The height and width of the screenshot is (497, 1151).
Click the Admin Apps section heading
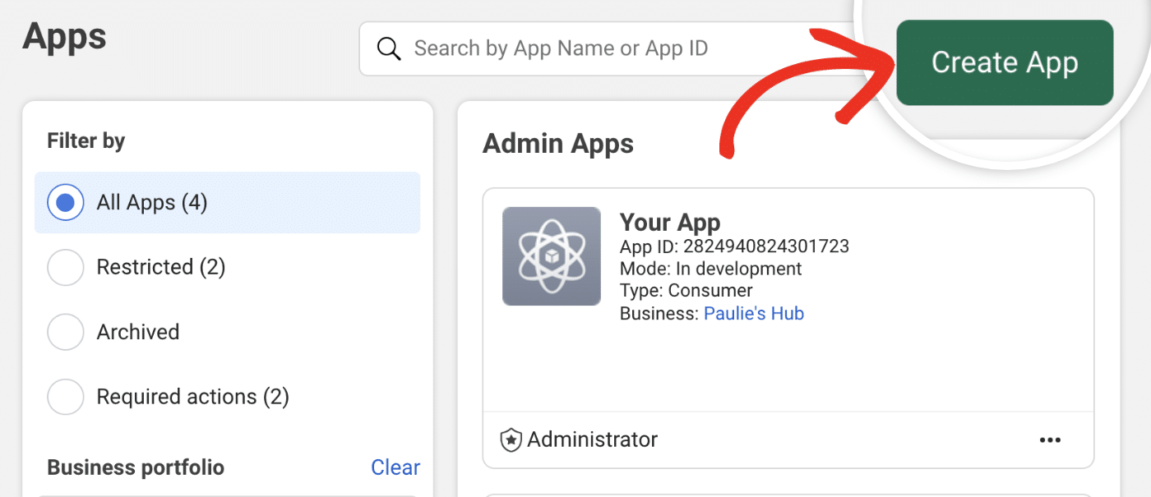tap(558, 144)
